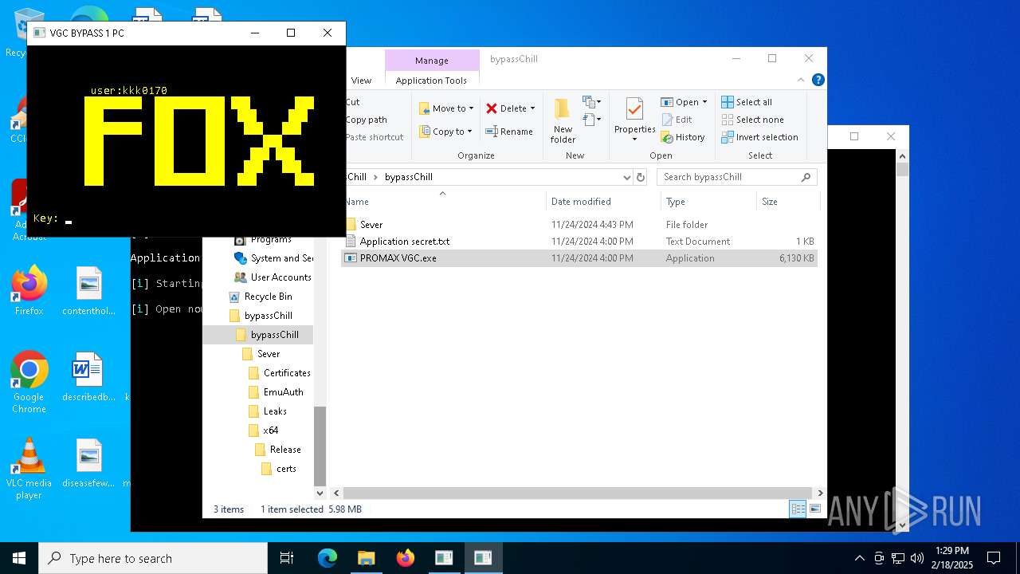The height and width of the screenshot is (574, 1020).
Task: Open Firefox desktop shortcut
Action: pos(29,290)
